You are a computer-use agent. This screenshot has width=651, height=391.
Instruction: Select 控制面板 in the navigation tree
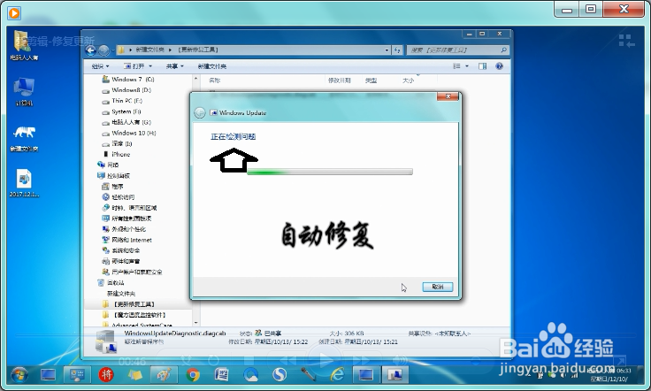coord(113,175)
